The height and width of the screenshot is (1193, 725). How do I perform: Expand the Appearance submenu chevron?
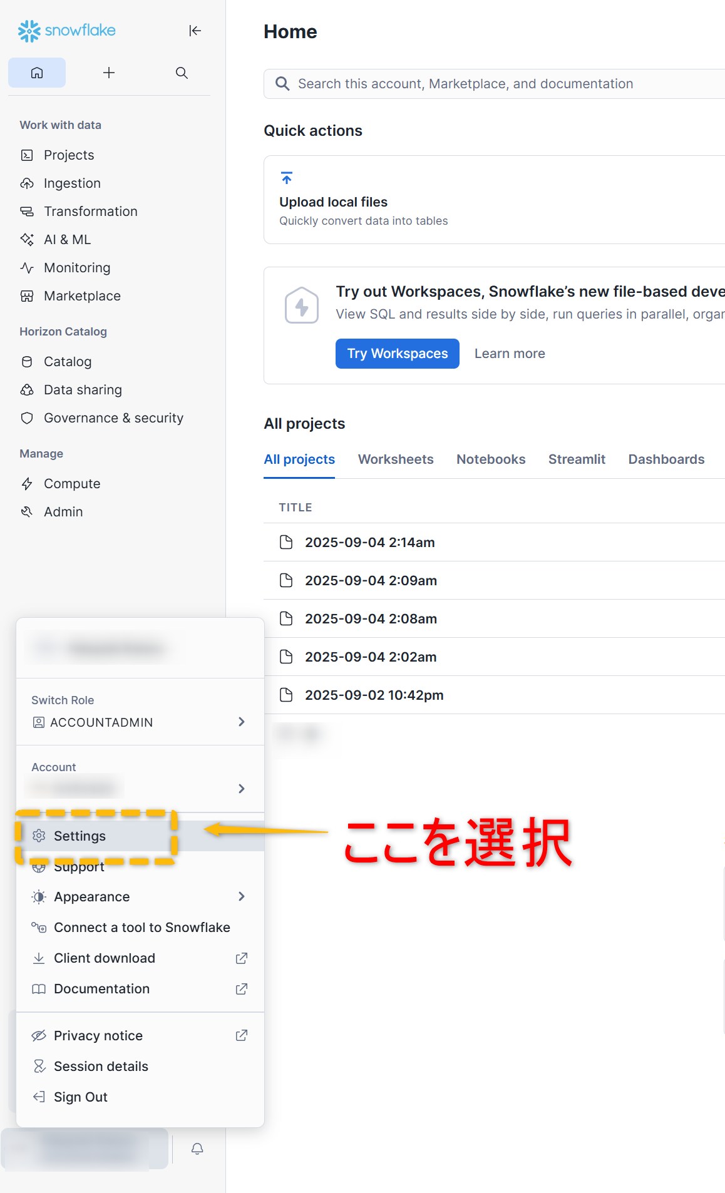[242, 896]
